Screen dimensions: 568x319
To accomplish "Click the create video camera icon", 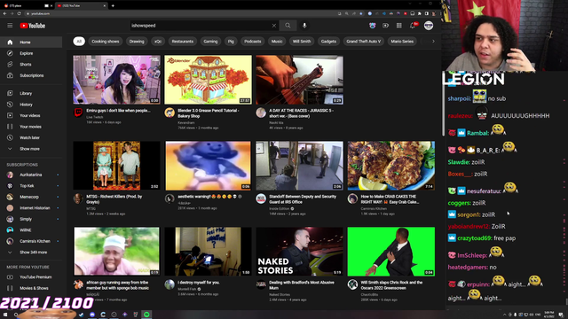I will click(x=385, y=26).
